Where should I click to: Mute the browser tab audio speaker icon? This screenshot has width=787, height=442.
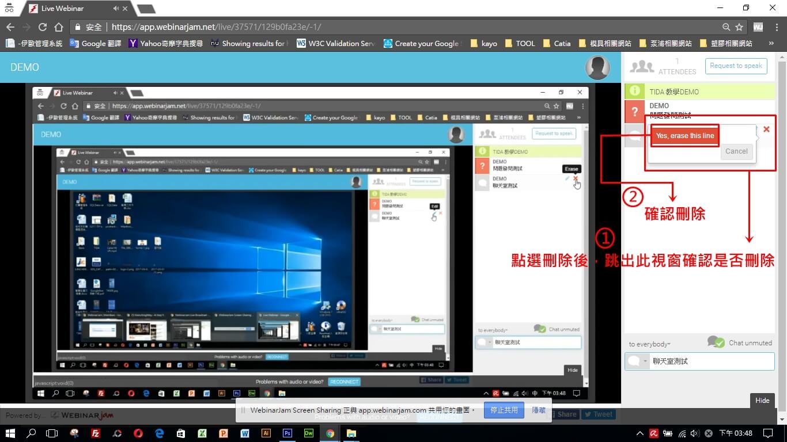(116, 9)
